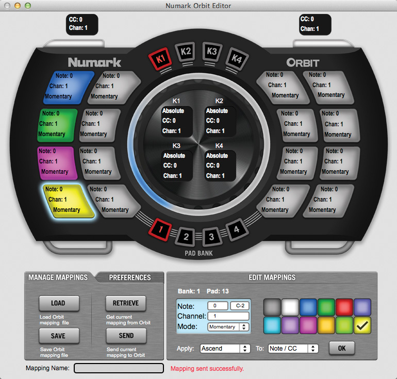The width and height of the screenshot is (397, 379).
Task: Select the right-side second-row inner pad
Action: pos(297,125)
